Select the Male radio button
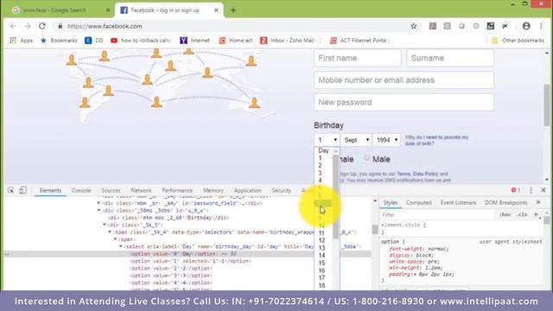 tap(366, 157)
